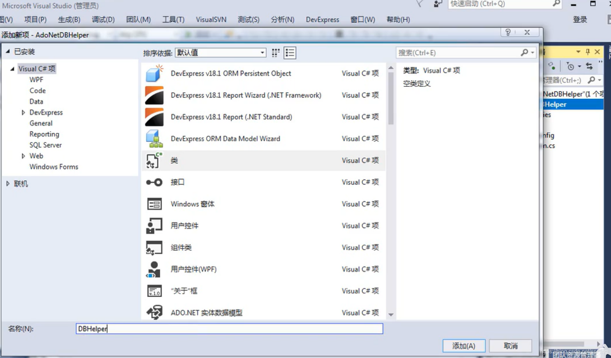The width and height of the screenshot is (611, 358).
Task: Click template list scrollbar down arrow
Action: click(x=391, y=314)
